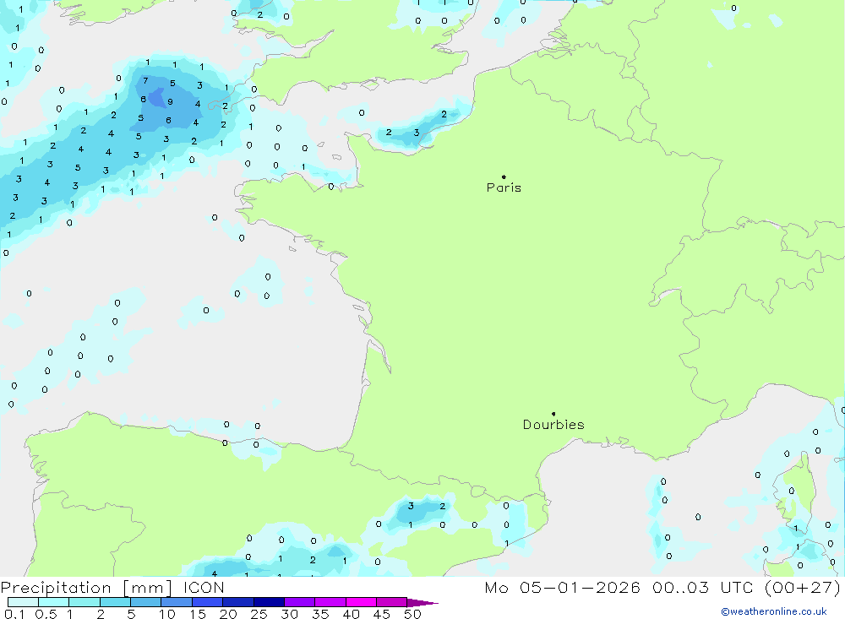Pick the 0.5–1 mm legend swatch
Screen dimensions: 845x619
53,602
